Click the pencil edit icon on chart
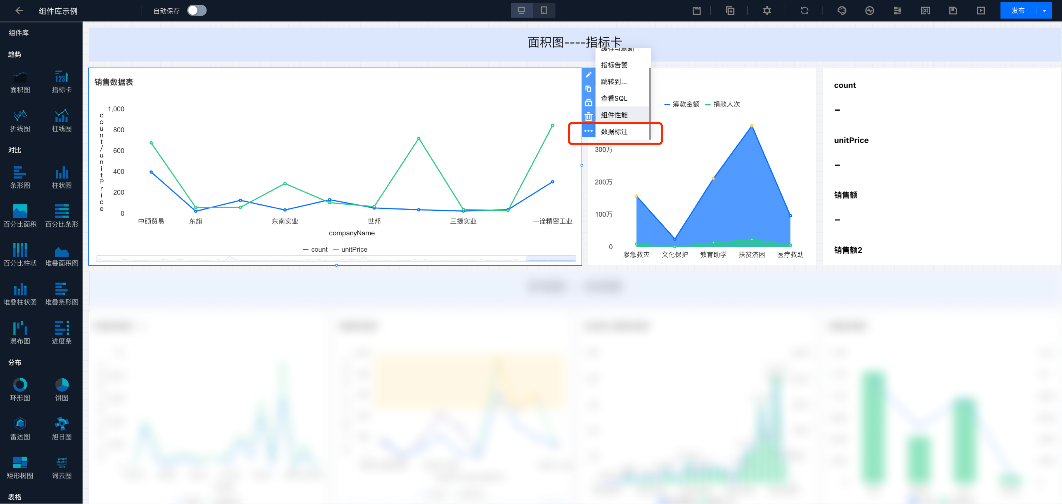Image resolution: width=1062 pixels, height=504 pixels. pyautogui.click(x=588, y=74)
